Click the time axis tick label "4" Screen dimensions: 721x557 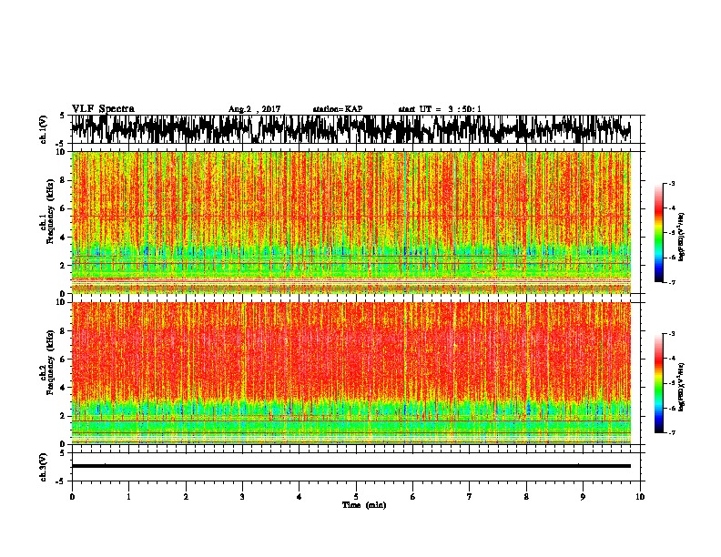pyautogui.click(x=300, y=497)
